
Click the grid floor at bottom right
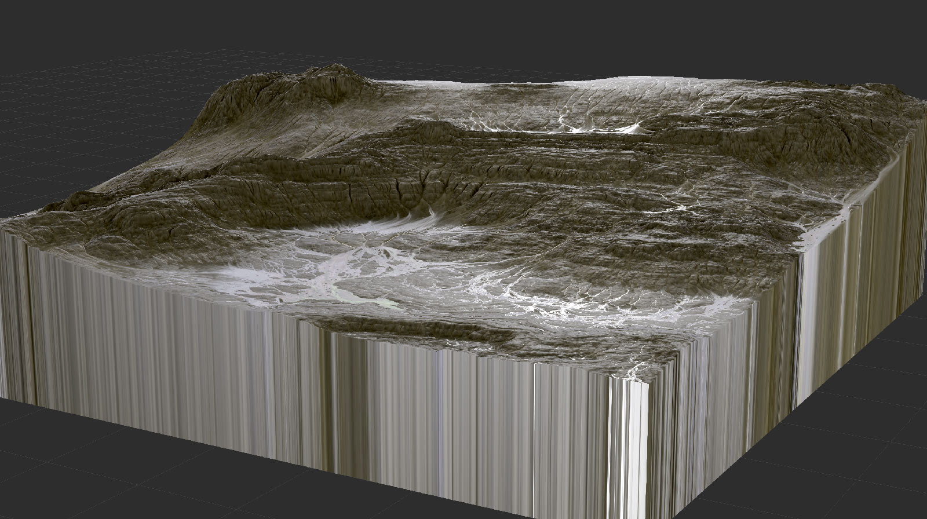(840, 463)
